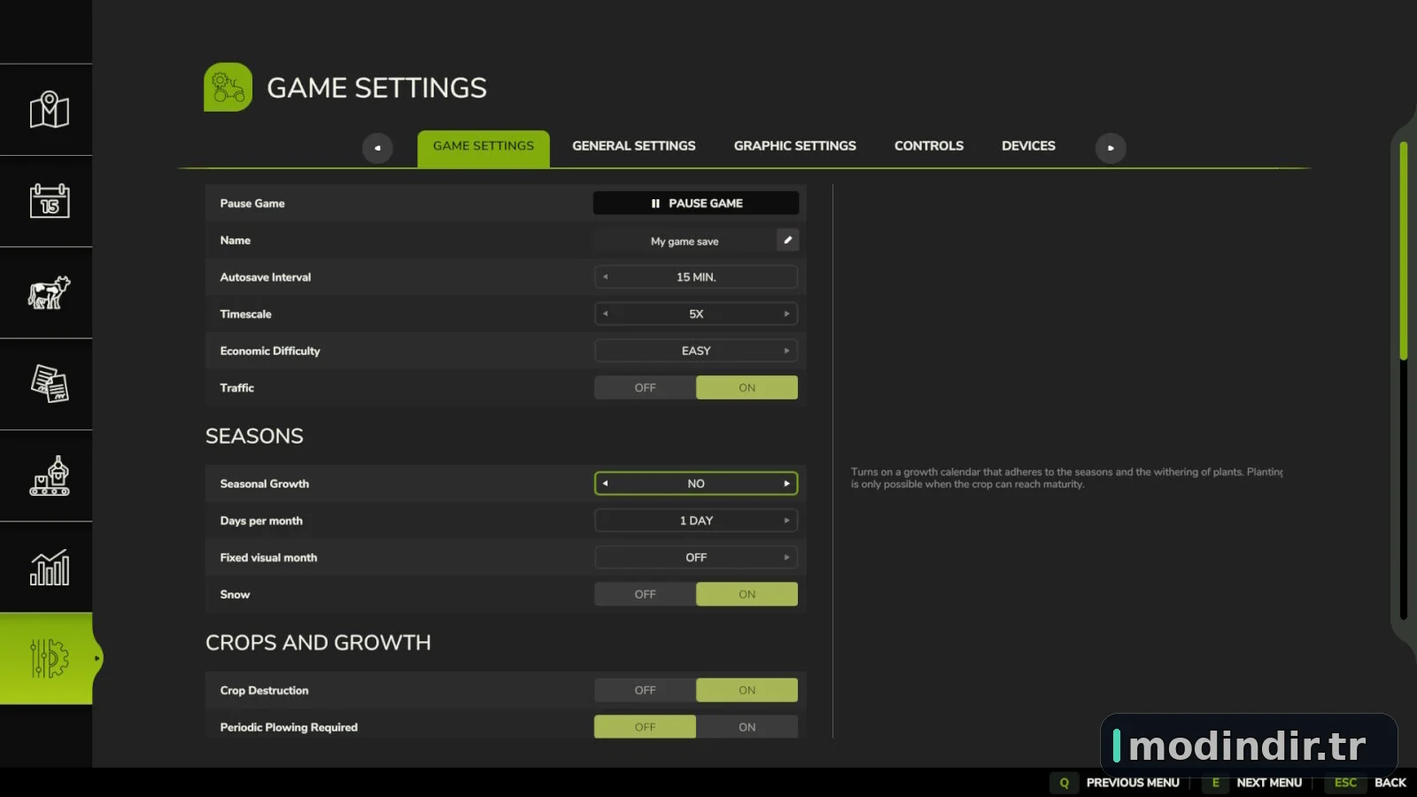Increase Timescale with its right arrow
The height and width of the screenshot is (797, 1417).
pyautogui.click(x=786, y=313)
